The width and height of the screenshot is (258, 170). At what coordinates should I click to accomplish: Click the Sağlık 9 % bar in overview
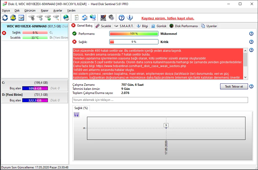[134, 42]
